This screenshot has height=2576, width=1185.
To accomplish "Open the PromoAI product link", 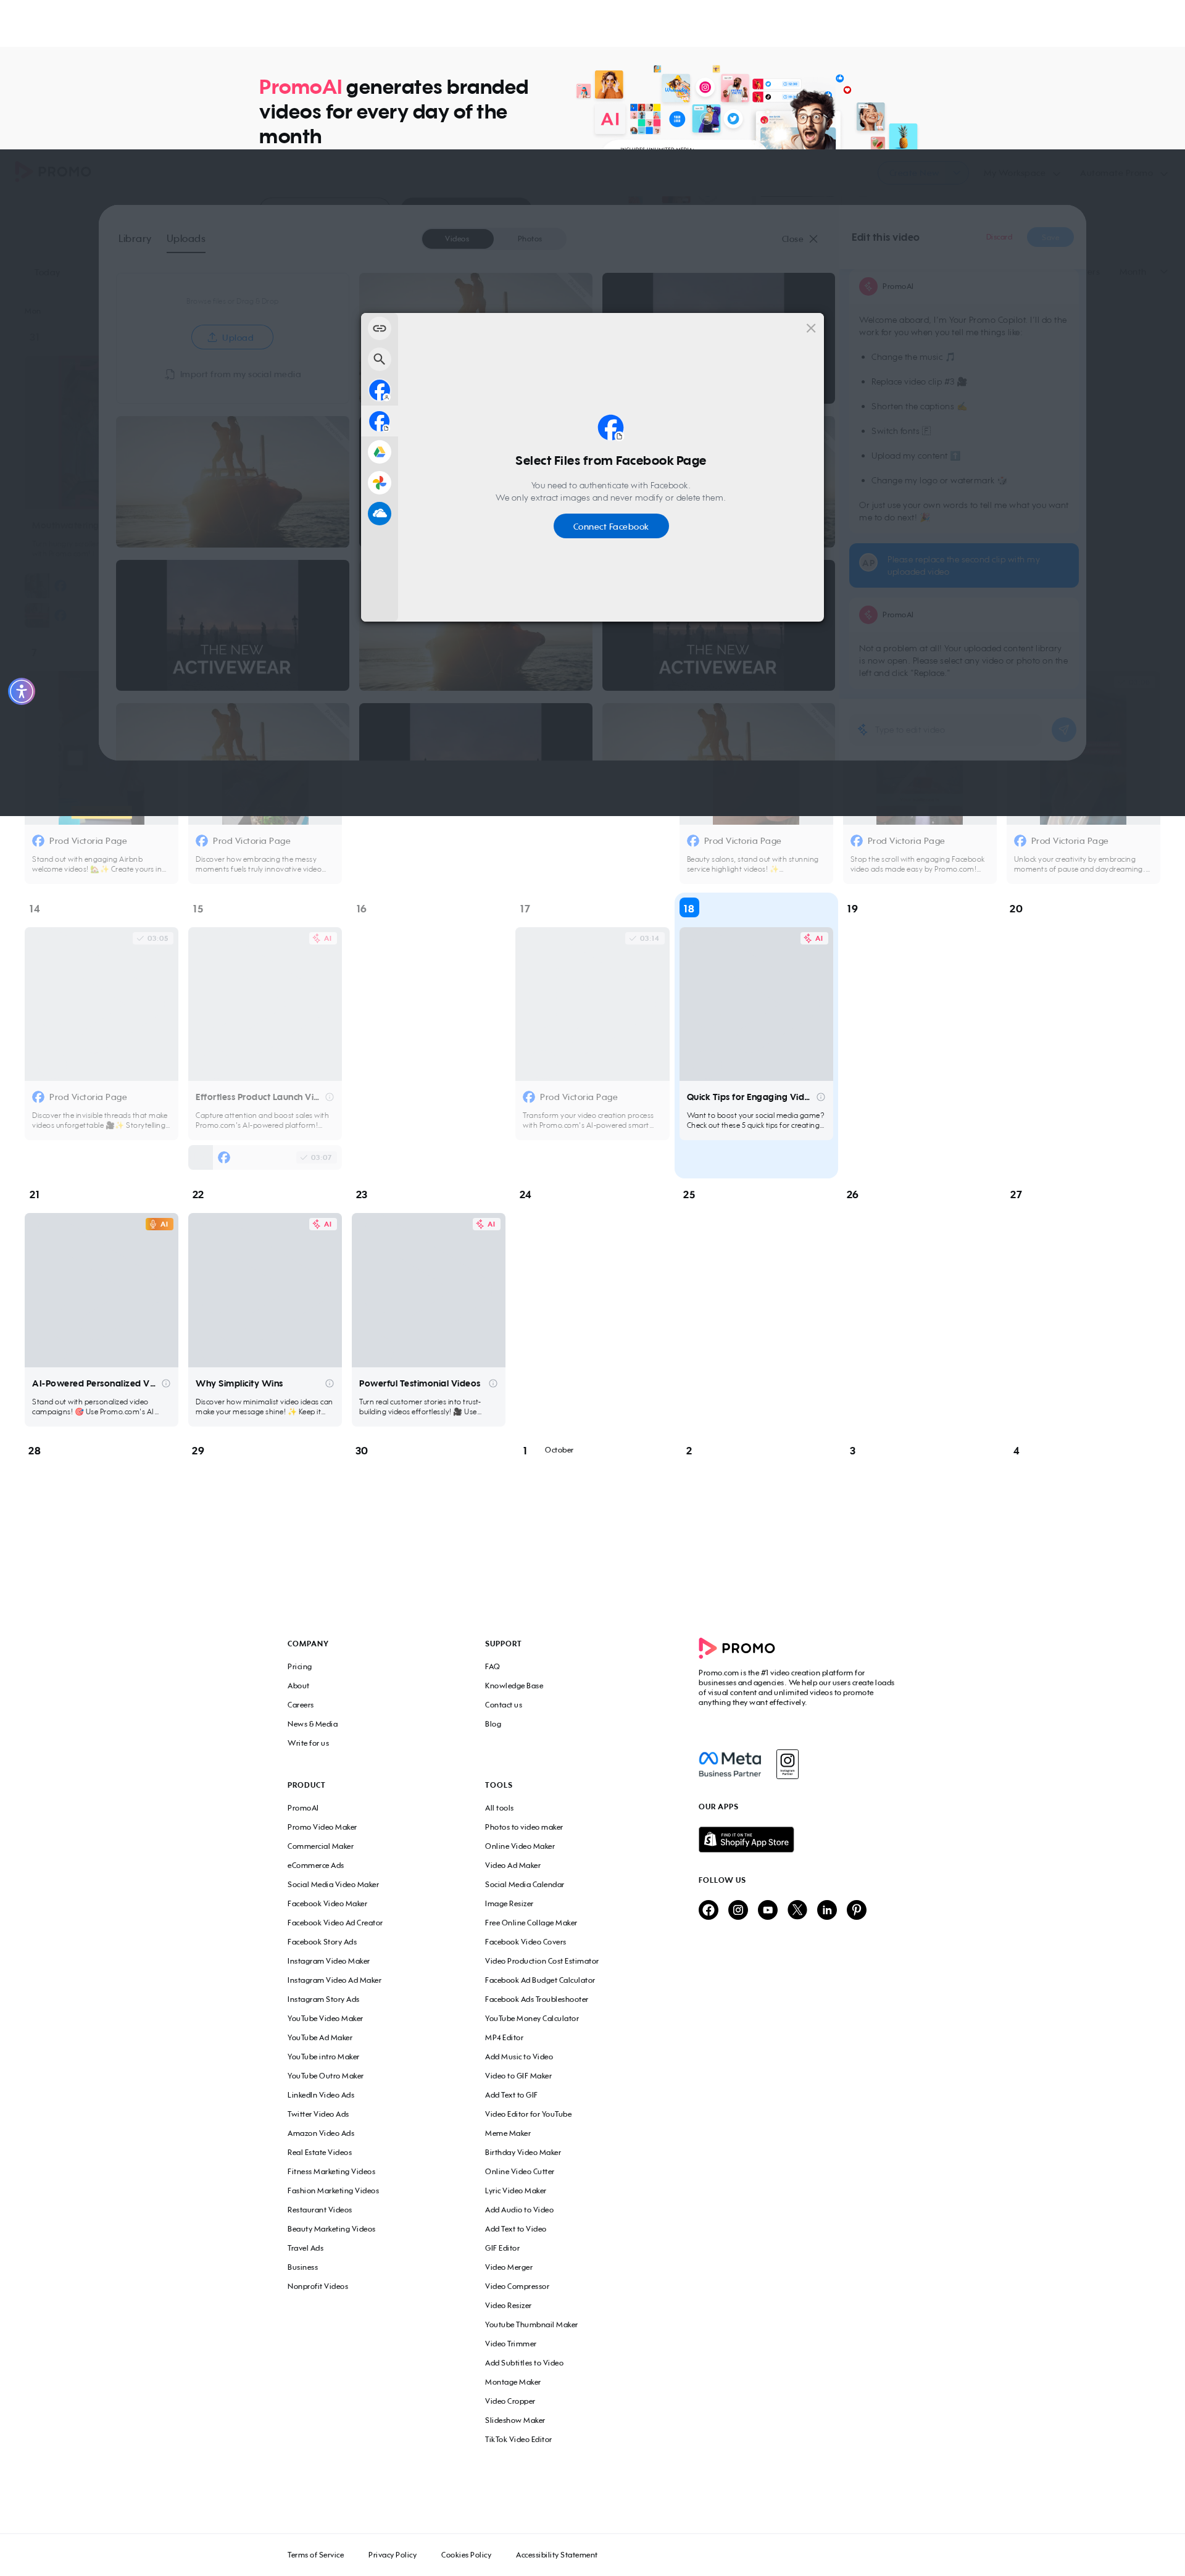I will coord(303,1808).
